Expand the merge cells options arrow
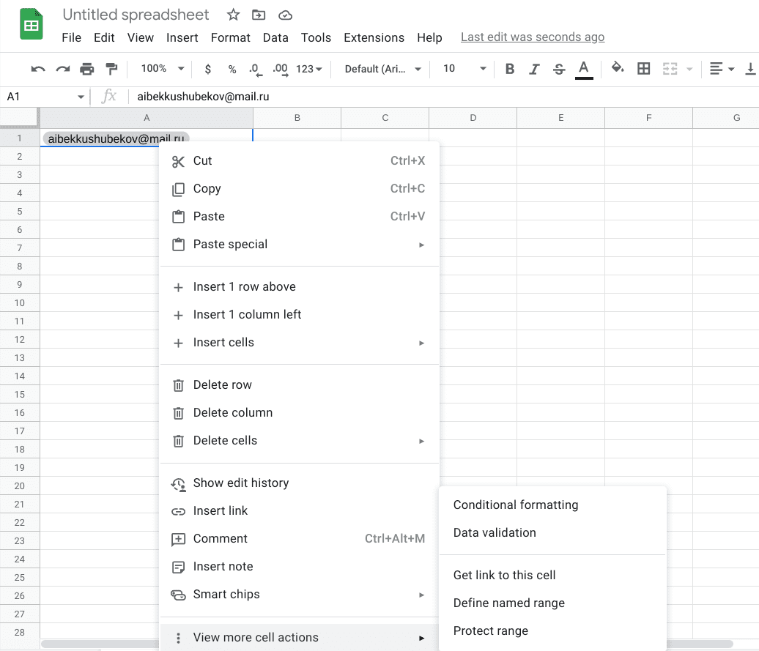 click(x=689, y=69)
